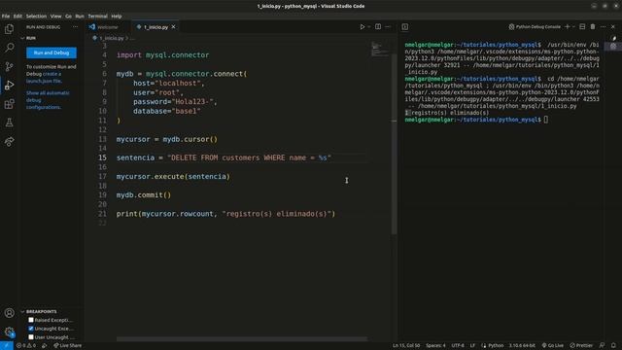Open the Manage gear icon
622x350 pixels.
pos(9,332)
